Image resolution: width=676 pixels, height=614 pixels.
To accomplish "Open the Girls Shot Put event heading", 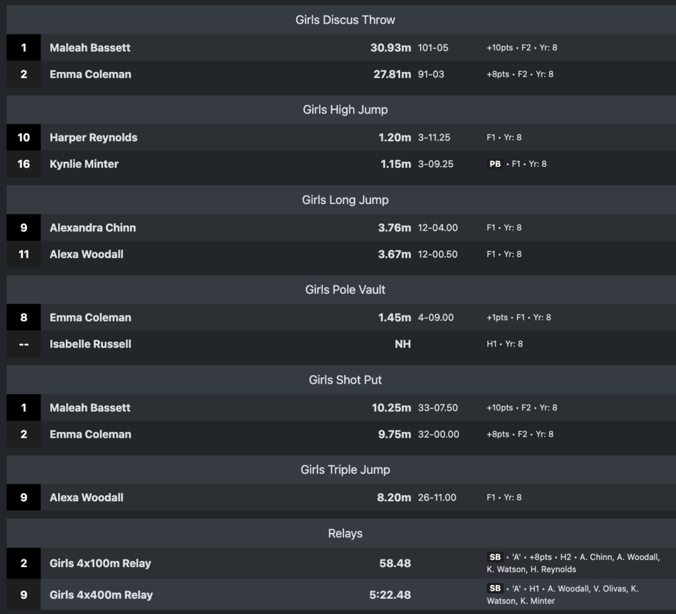I will [x=345, y=380].
